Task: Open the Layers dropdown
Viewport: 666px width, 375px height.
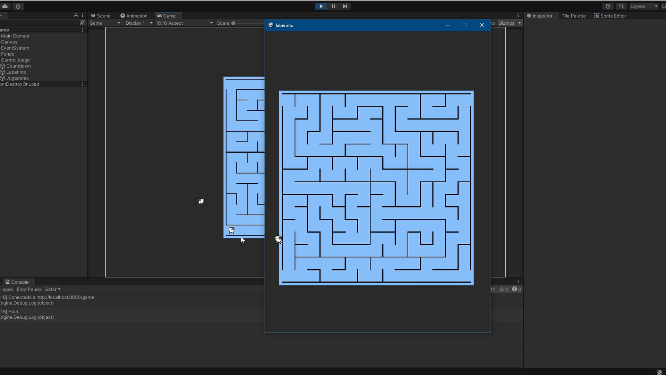Action: [x=644, y=6]
